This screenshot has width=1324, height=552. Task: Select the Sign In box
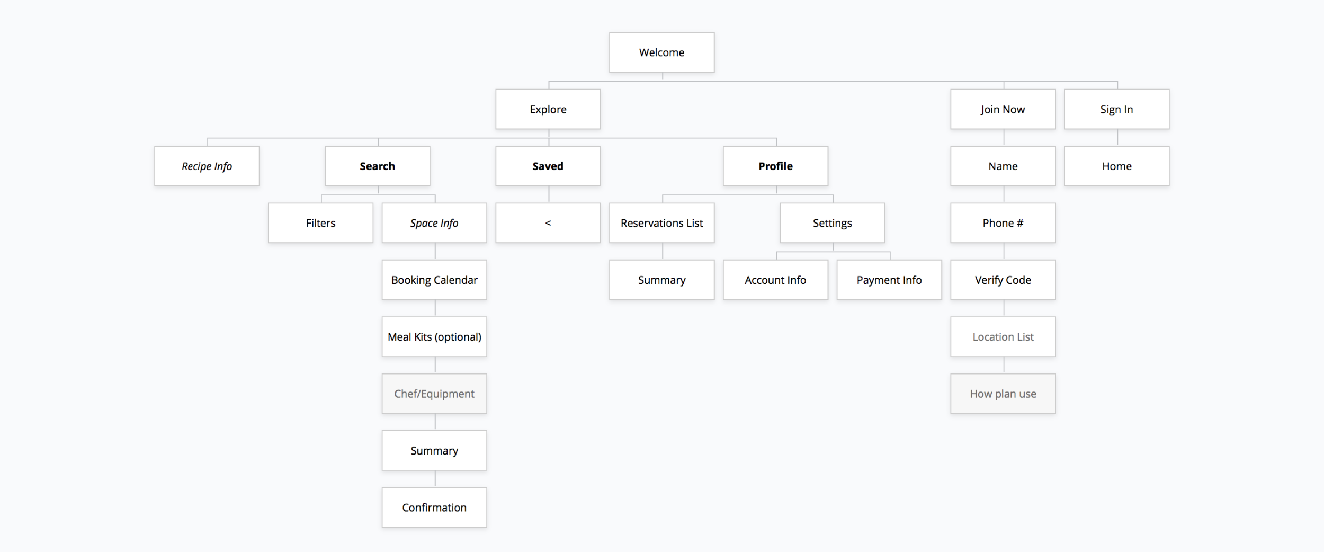1116,109
